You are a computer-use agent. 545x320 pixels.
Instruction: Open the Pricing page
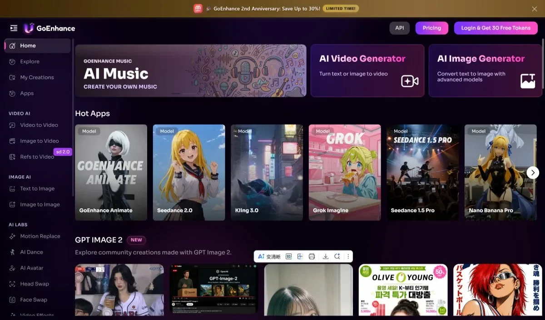432,28
